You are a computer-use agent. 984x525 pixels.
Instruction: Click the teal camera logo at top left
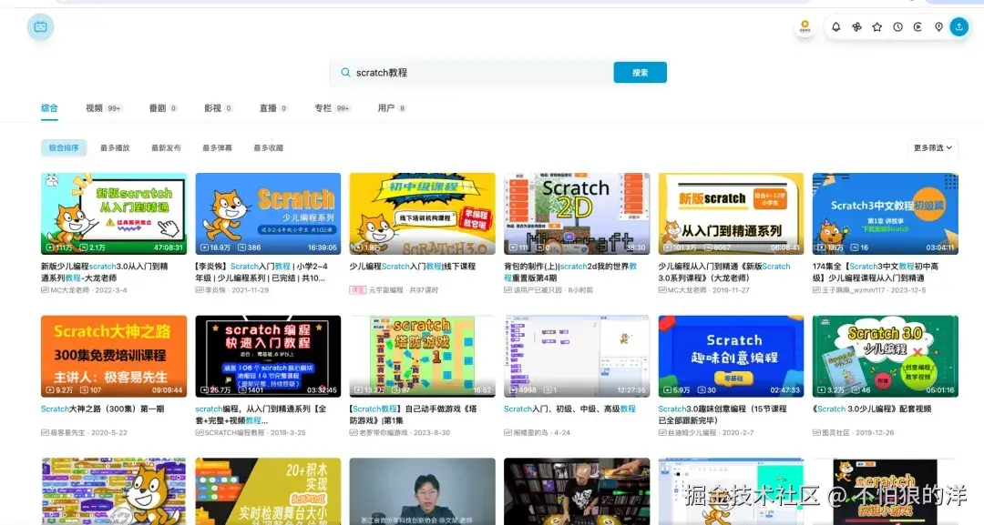[39, 27]
